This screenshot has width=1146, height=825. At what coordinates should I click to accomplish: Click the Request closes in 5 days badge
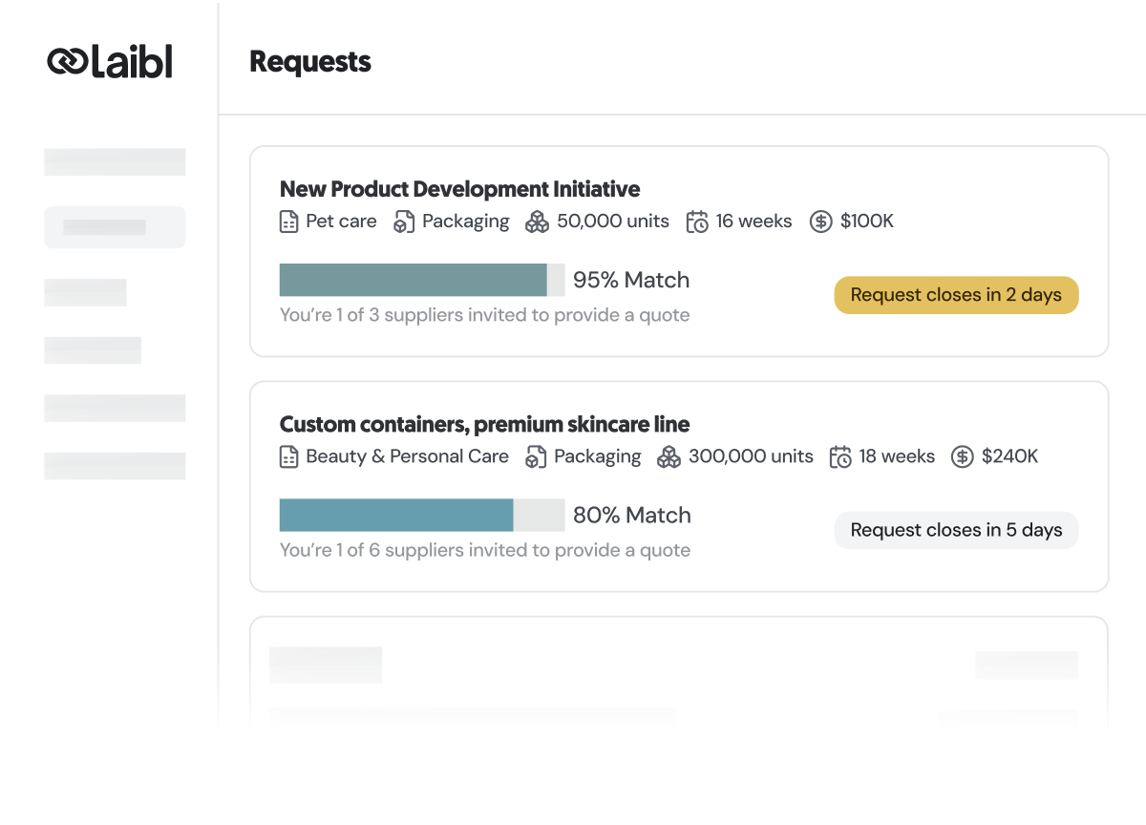coord(956,530)
